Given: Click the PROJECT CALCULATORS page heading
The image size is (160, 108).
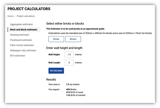Looking at the screenshot, I should click(x=29, y=9).
